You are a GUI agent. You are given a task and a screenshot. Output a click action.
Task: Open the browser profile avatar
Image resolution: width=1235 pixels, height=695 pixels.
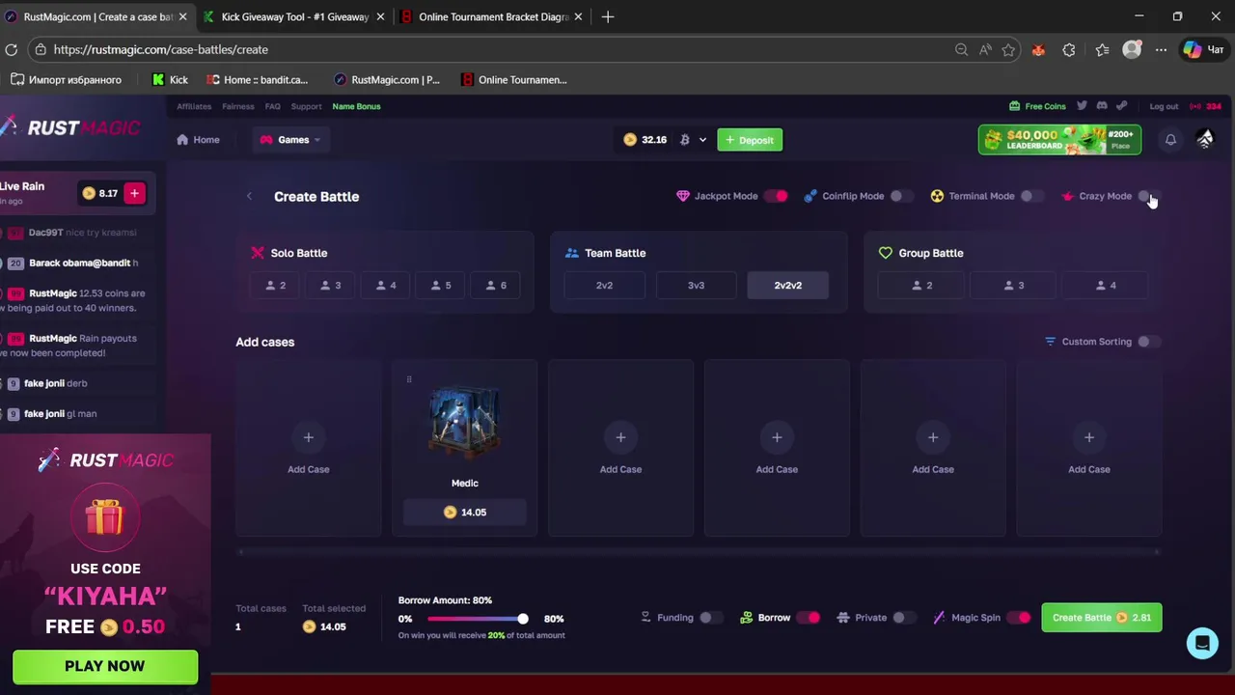(x=1132, y=49)
